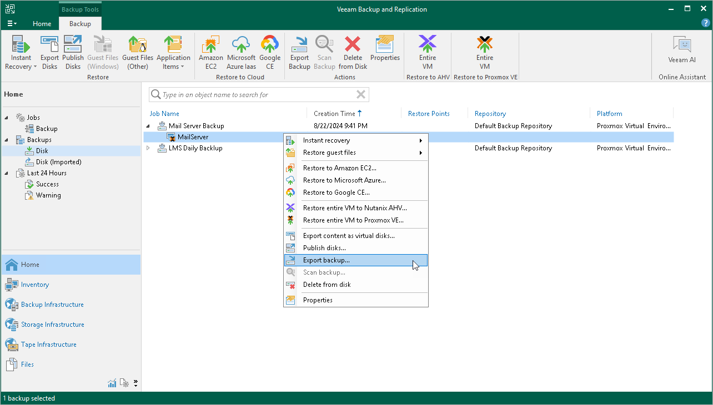The width and height of the screenshot is (713, 405).
Task: Choose Publish disks in context menu
Action: click(x=356, y=248)
